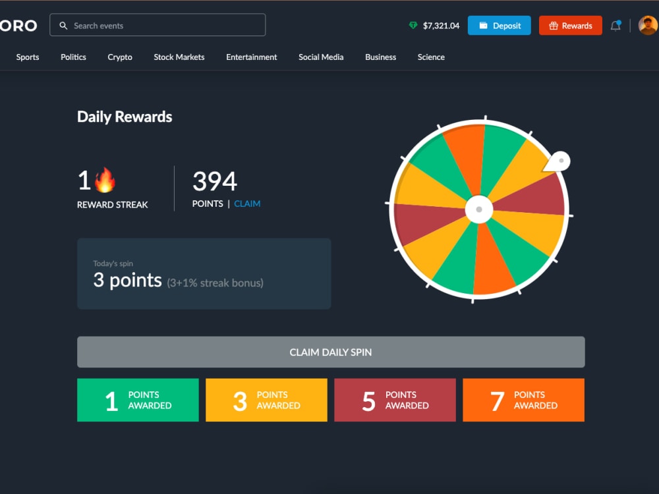Image resolution: width=659 pixels, height=494 pixels.
Task: Select the Social Media category
Action: [321, 57]
